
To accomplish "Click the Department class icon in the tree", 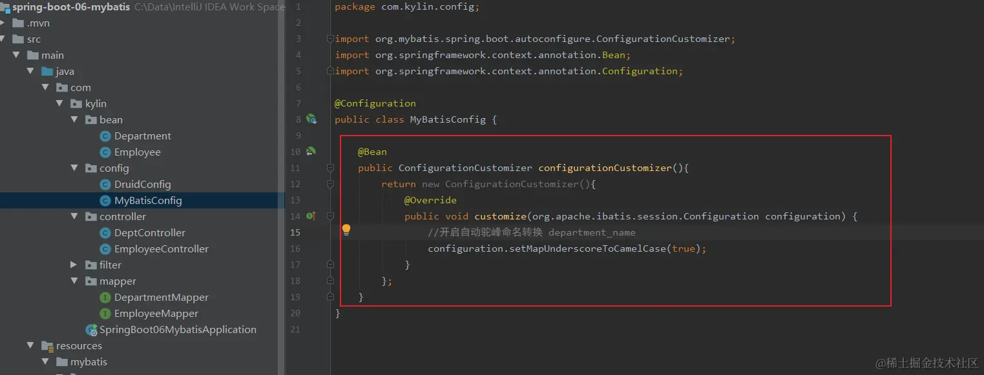I will [105, 136].
